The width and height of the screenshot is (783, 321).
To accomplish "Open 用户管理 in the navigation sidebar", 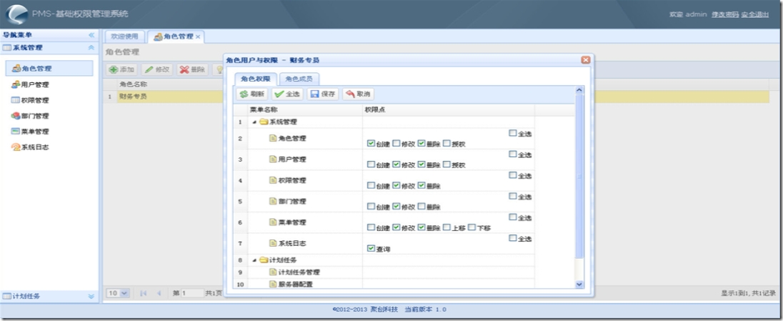I will (31, 84).
